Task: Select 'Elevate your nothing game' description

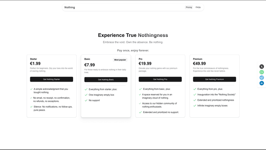Action: pyautogui.click(x=158, y=70)
